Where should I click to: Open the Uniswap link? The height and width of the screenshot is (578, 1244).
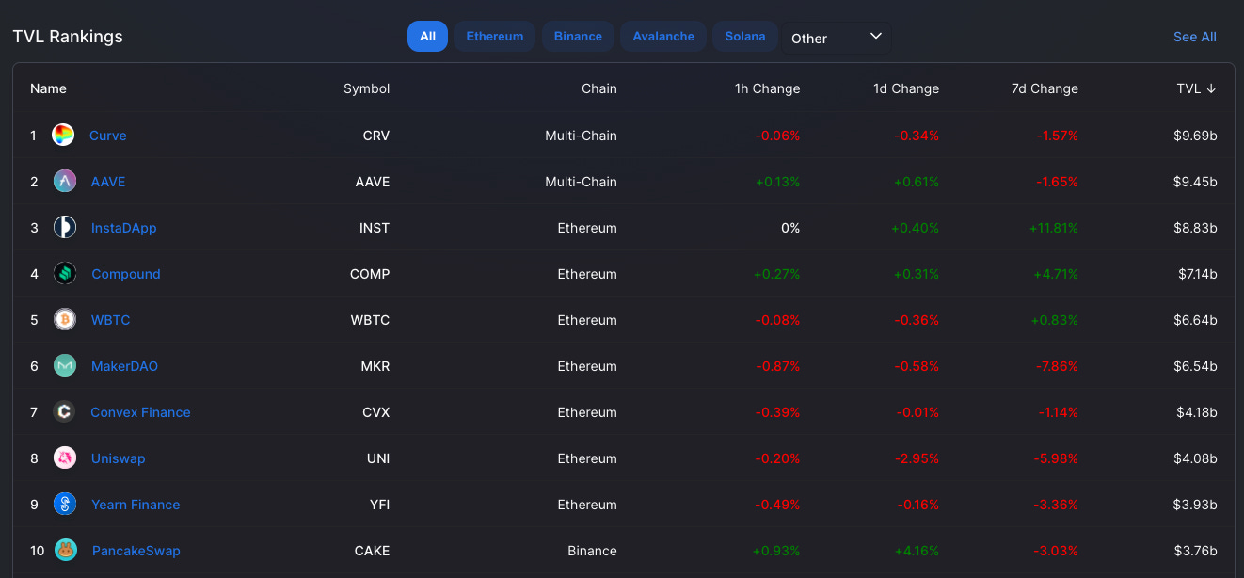point(119,458)
